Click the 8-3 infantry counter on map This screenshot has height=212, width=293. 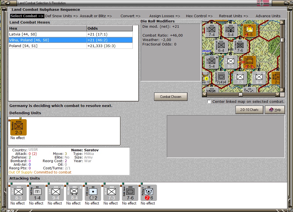click(x=231, y=62)
